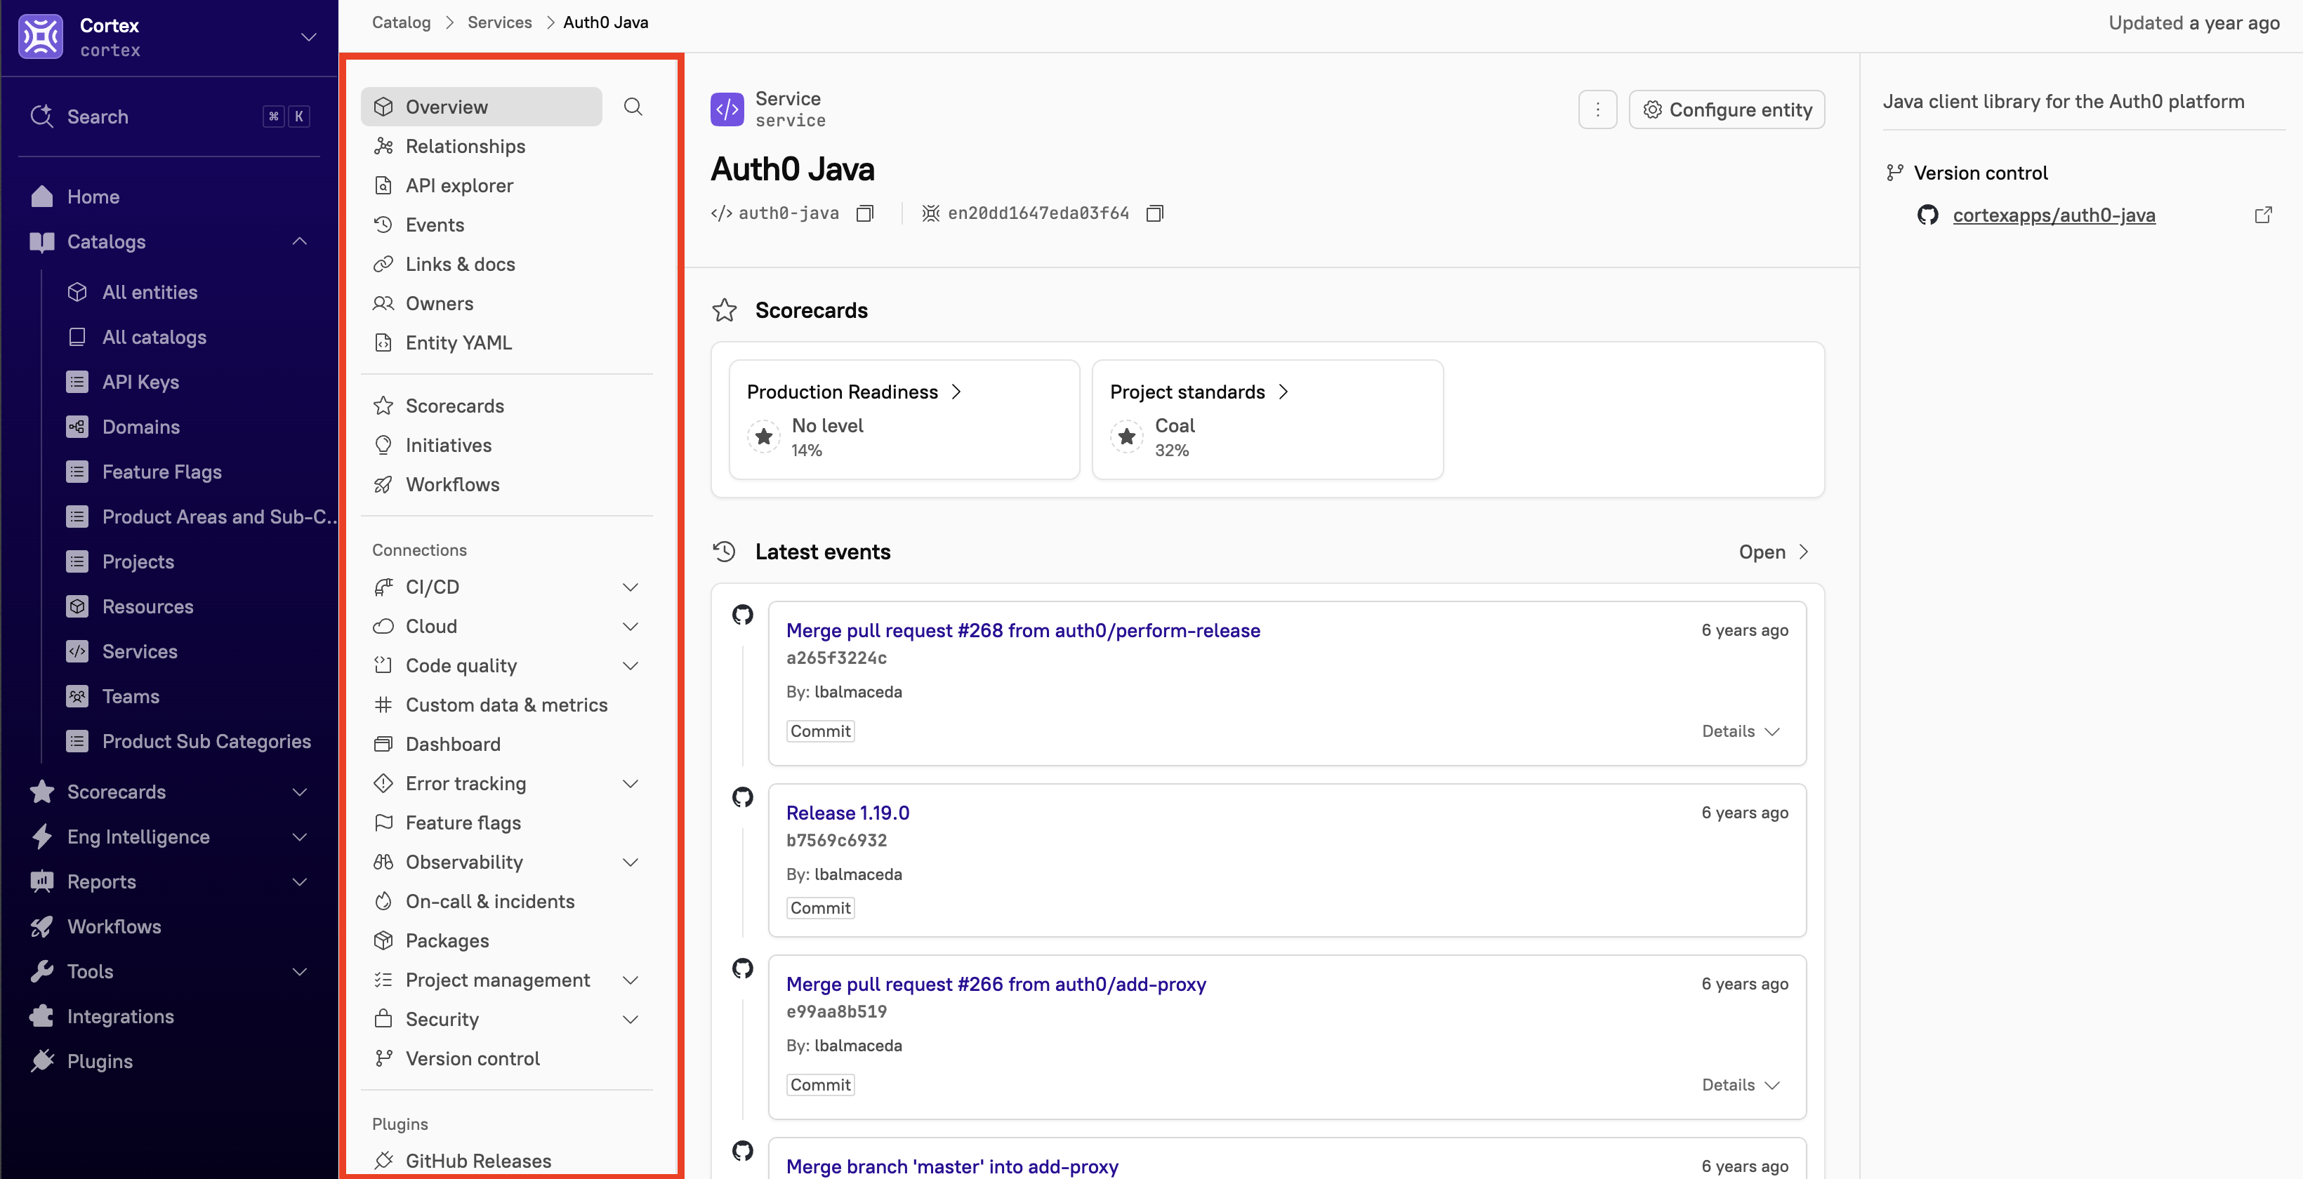2303x1179 pixels.
Task: Click the Production Readiness star badge
Action: [763, 437]
